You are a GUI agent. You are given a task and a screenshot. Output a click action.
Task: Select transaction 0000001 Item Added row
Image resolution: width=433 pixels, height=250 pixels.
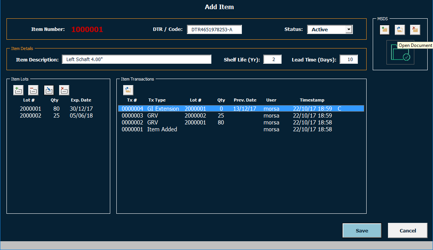241,129
